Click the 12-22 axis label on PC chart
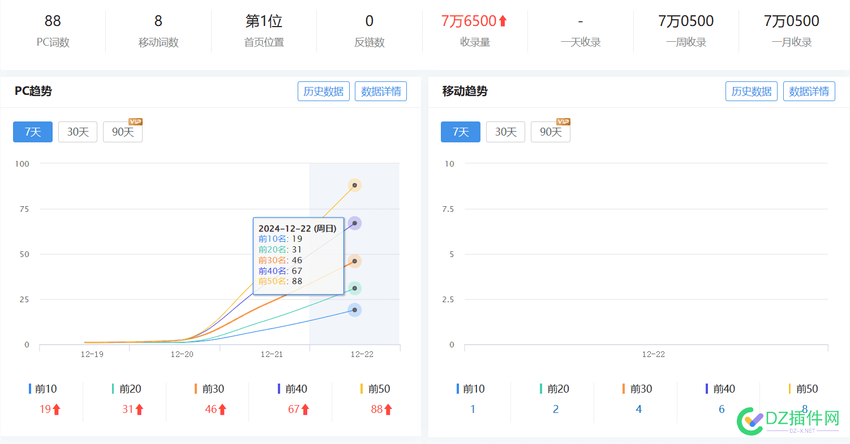Screen dimensions: 850x444 362,355
